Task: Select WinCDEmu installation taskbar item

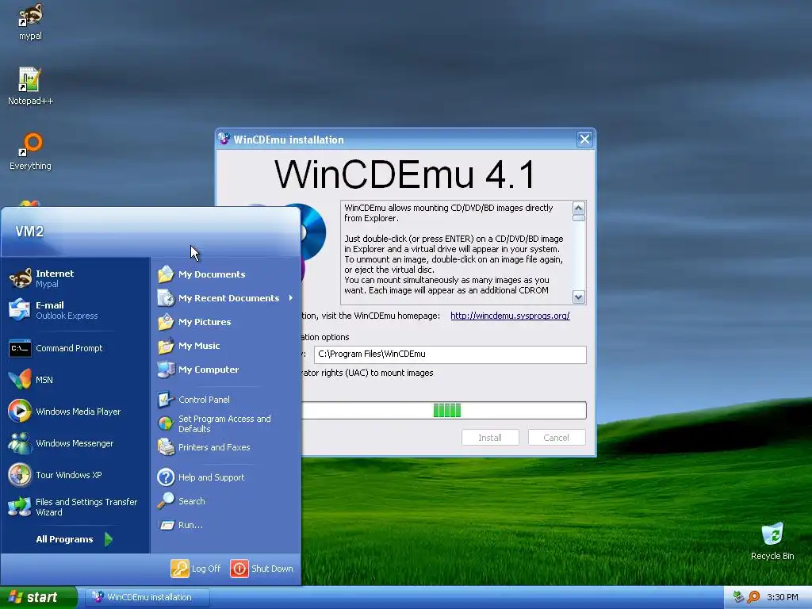Action: coord(147,597)
